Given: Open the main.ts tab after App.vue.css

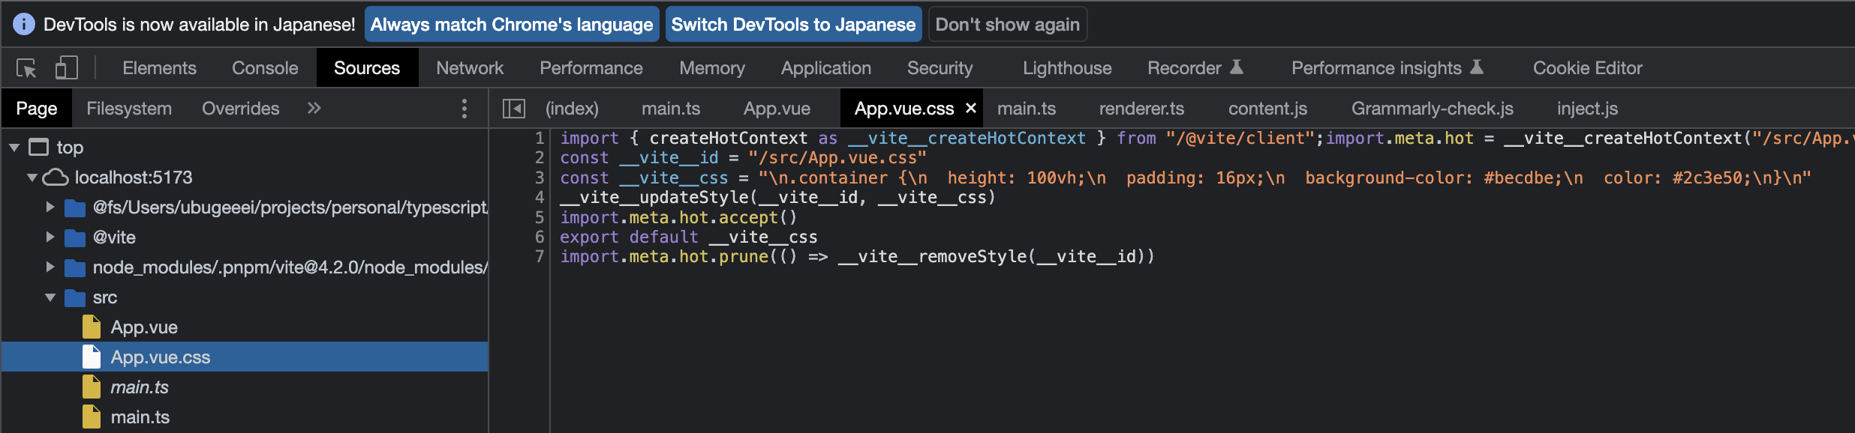Looking at the screenshot, I should click(1027, 109).
